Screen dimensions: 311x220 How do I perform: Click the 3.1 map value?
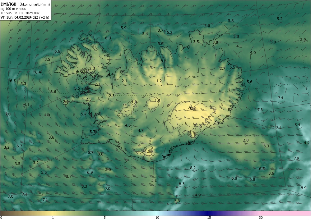point(154,180)
